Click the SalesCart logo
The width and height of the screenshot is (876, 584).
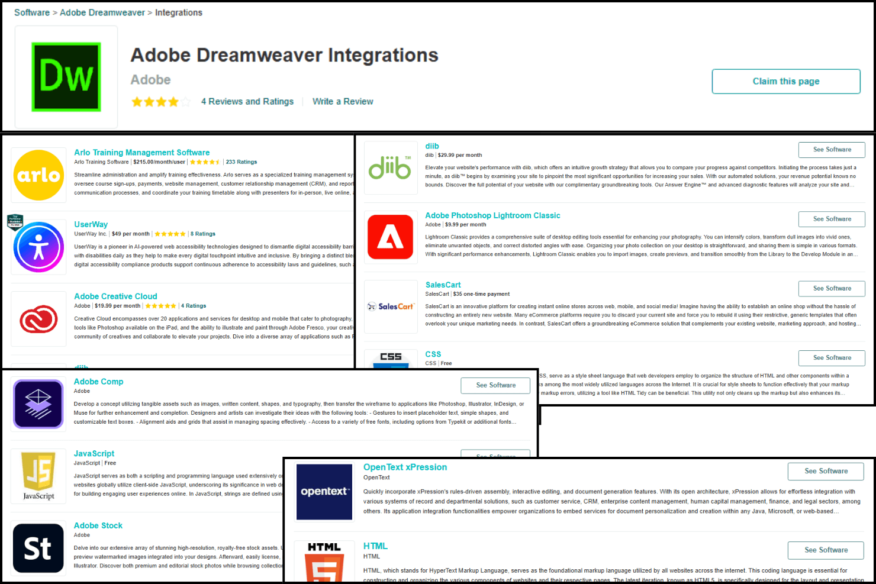pyautogui.click(x=390, y=306)
